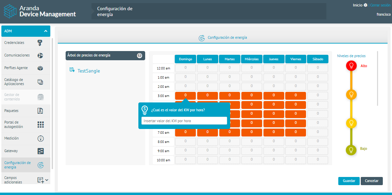
Task: Click the price levels panel scrollbar
Action: tap(377, 78)
